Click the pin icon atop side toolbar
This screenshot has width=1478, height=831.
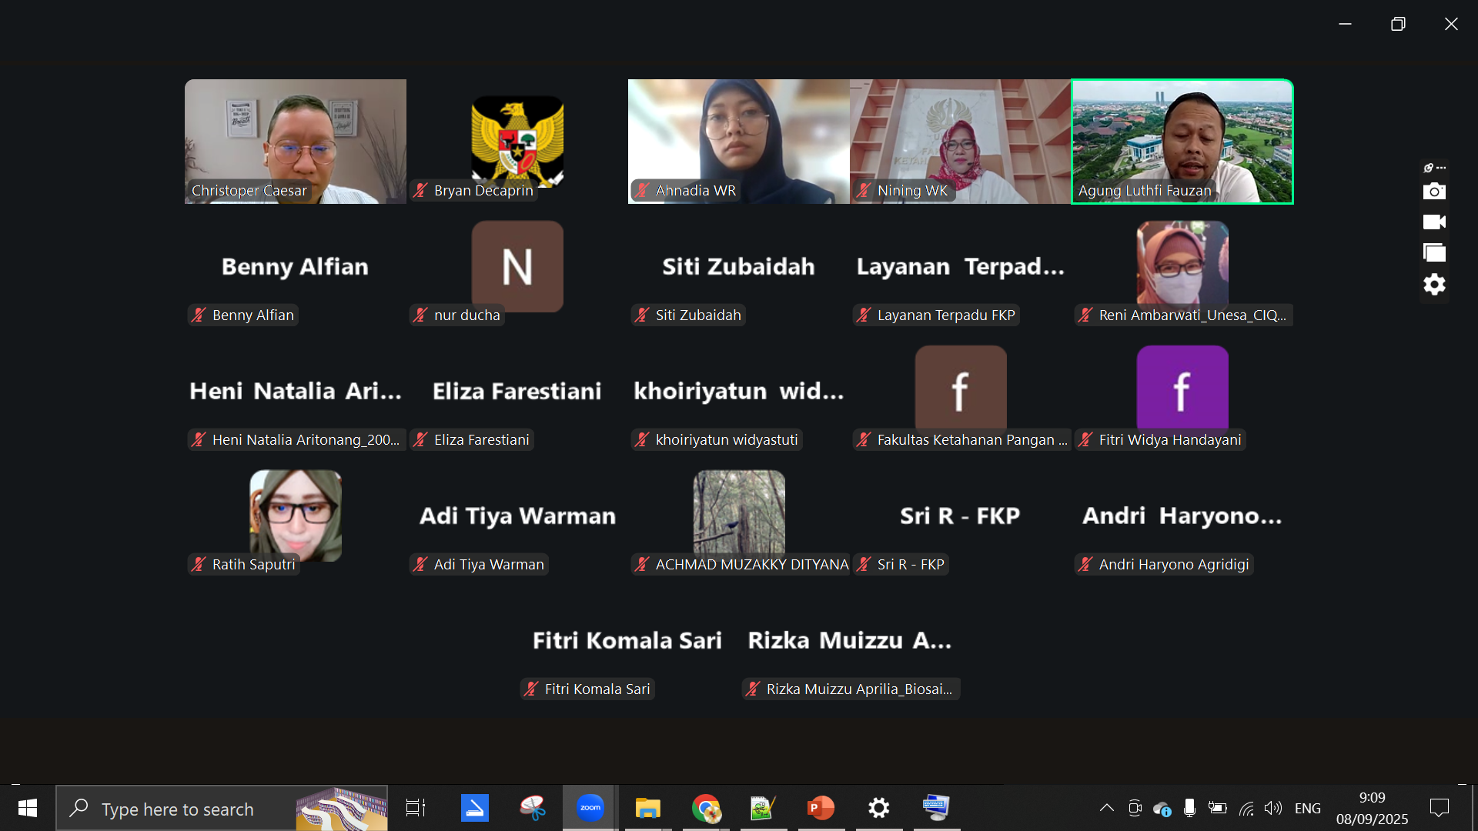[1430, 168]
